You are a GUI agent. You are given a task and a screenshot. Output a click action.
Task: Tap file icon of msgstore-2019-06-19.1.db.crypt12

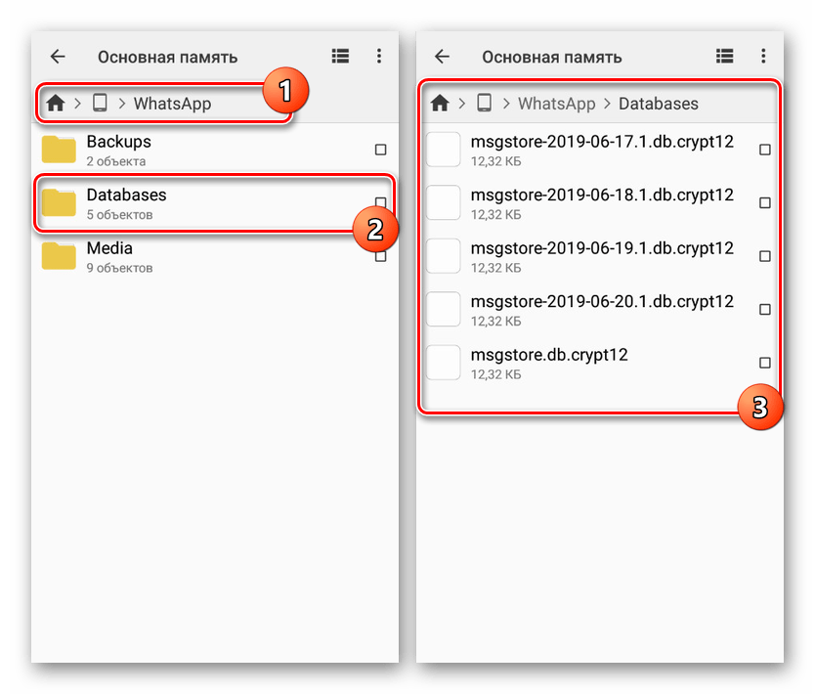443,256
